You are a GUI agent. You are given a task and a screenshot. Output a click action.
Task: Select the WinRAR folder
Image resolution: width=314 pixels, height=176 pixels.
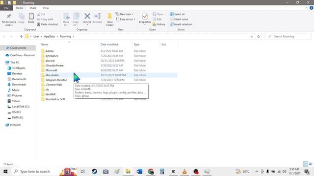coord(50,94)
